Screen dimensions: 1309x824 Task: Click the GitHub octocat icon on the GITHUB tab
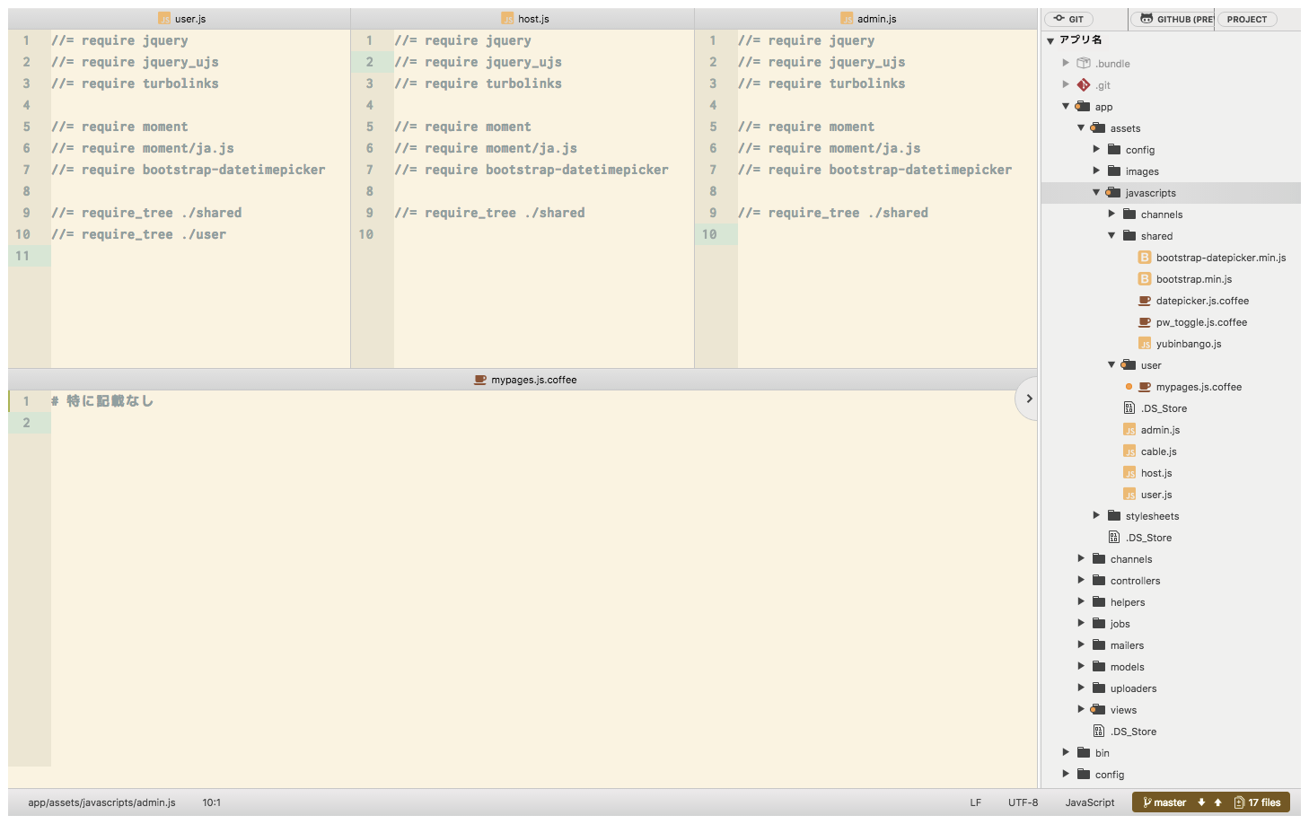(1146, 19)
